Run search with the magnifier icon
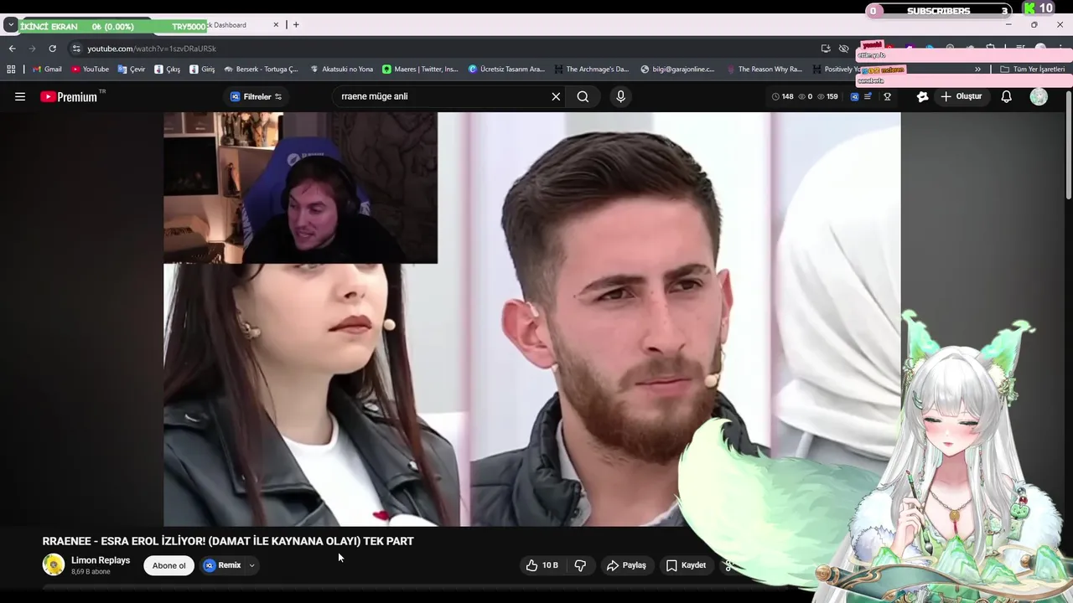Screen dimensions: 1073x603 (583, 96)
